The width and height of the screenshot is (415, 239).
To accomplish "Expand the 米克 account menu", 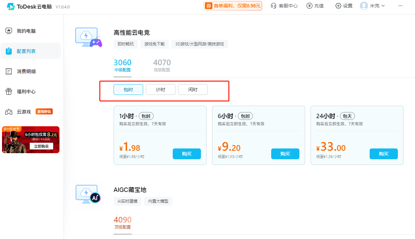I will [372, 6].
